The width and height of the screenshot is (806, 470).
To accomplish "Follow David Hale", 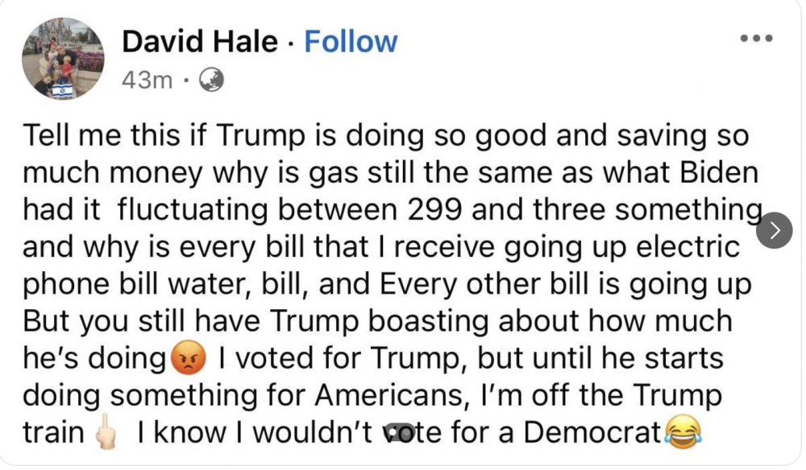I will [x=351, y=42].
